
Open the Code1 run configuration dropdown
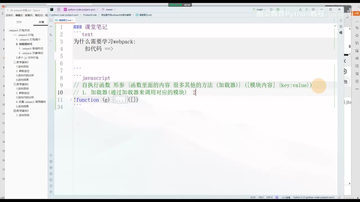click(x=259, y=10)
